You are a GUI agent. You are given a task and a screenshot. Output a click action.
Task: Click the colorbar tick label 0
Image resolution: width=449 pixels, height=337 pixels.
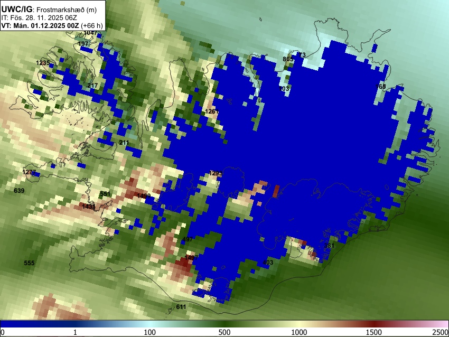click(x=3, y=332)
